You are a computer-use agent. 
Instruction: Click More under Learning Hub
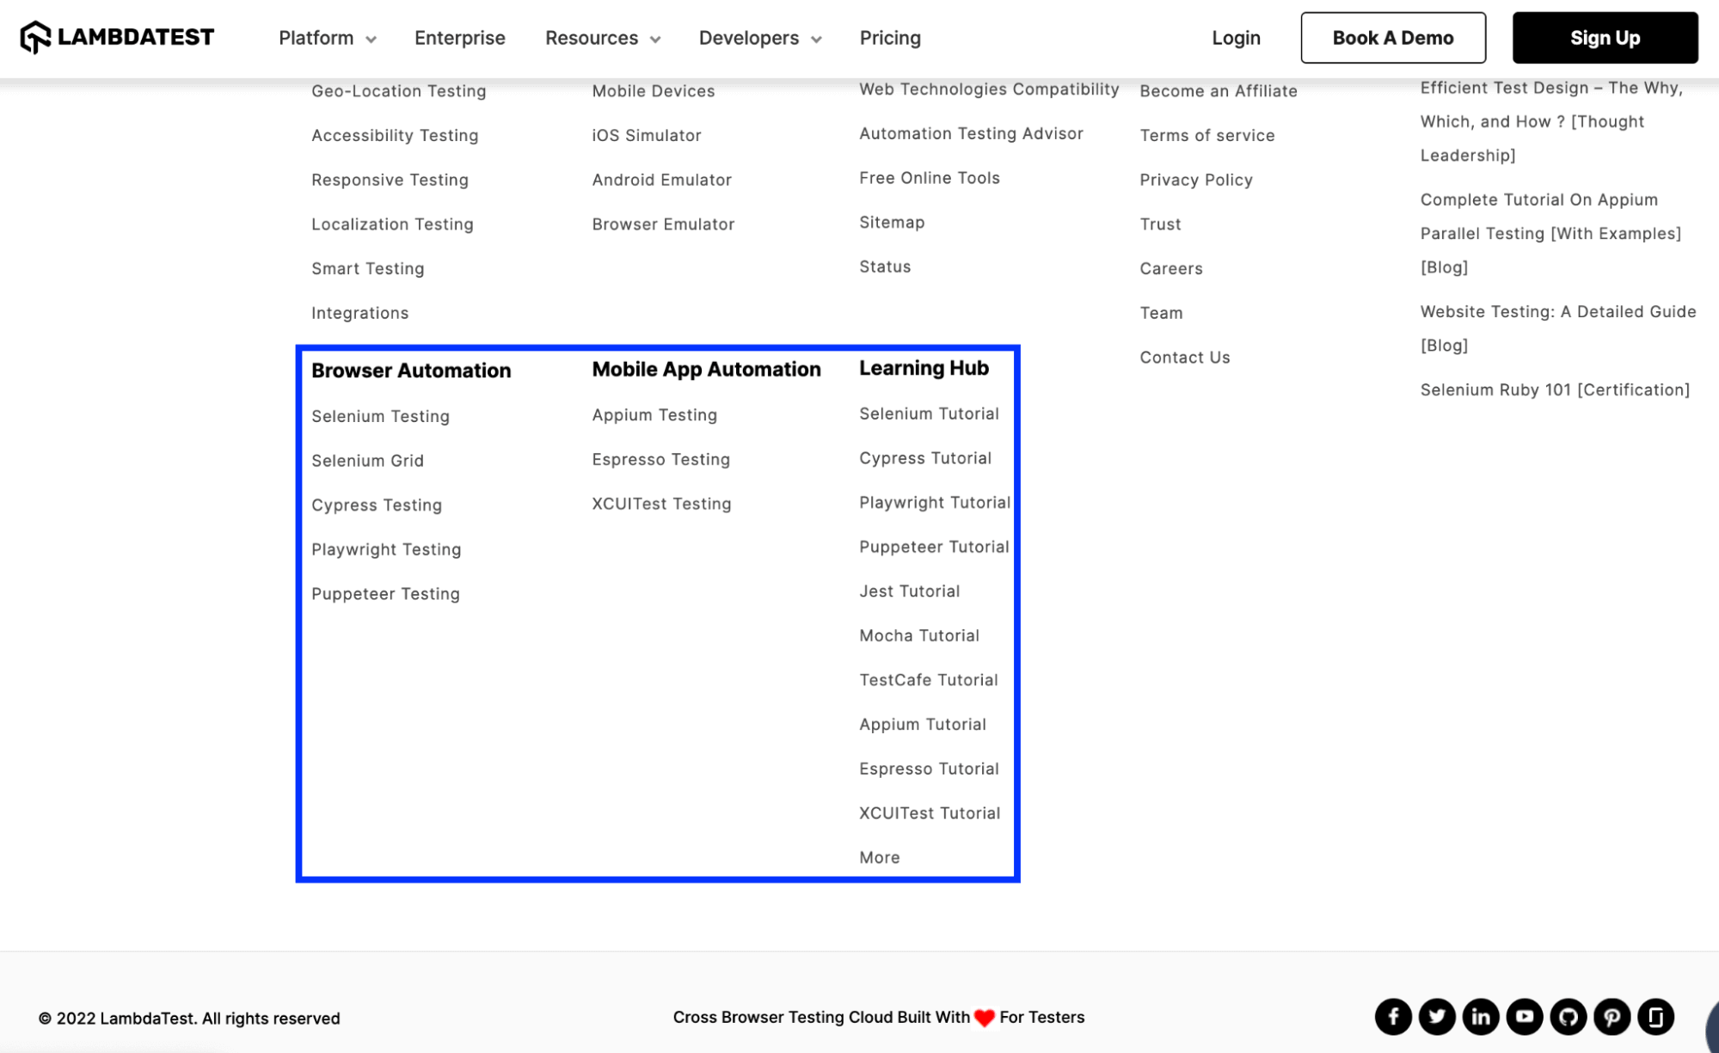coord(878,857)
